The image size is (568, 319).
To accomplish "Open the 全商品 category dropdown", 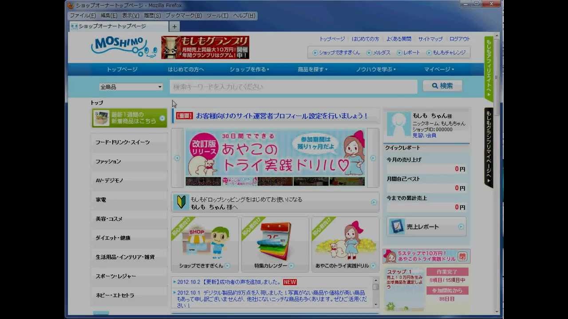I will point(131,87).
